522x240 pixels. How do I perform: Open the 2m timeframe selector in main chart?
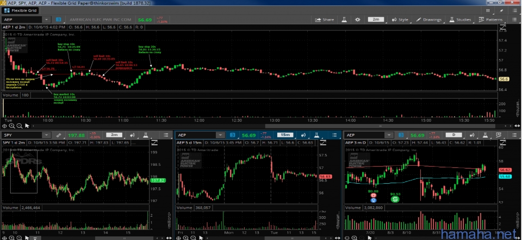pyautogui.click(x=376, y=20)
